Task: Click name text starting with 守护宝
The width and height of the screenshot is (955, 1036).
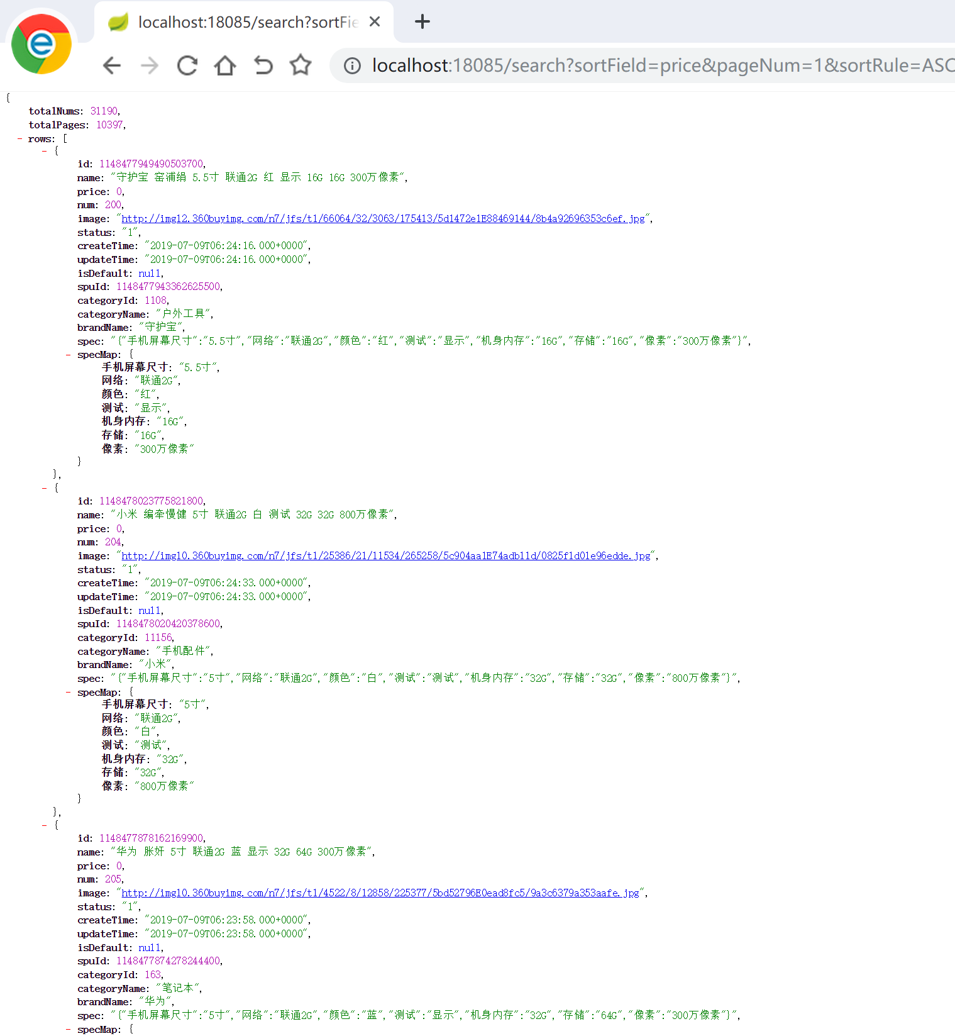Action: [258, 177]
